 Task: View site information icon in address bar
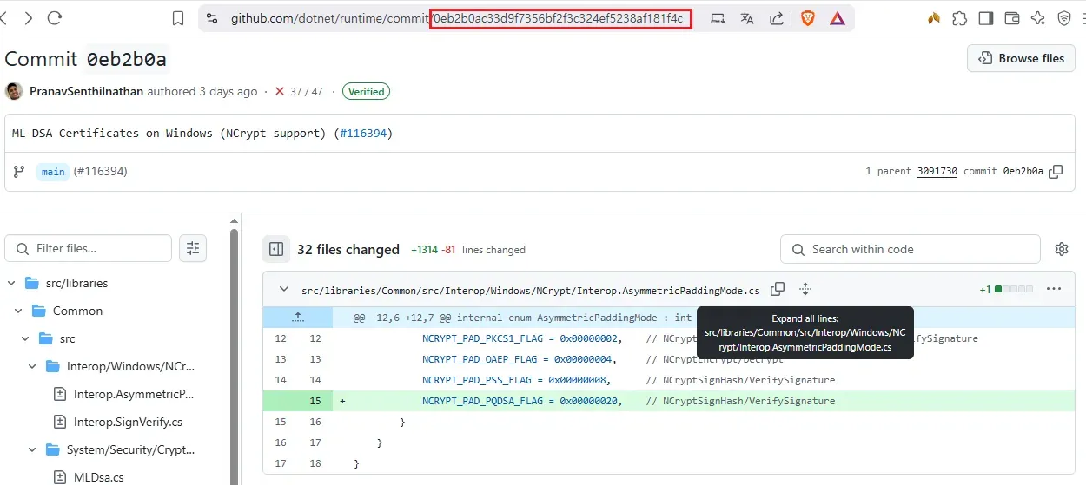tap(211, 18)
